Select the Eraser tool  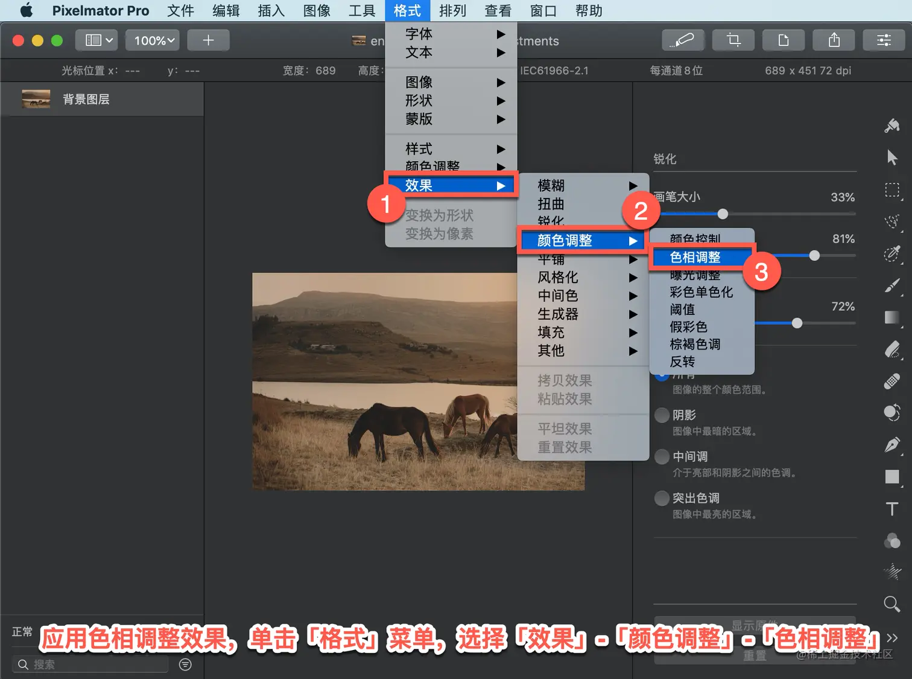point(892,349)
